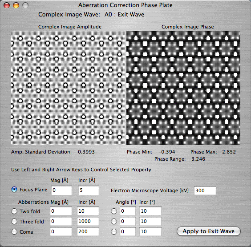The image size is (251, 247).
Task: Click the Two fold Incr field showing 10
Action: 88,211
